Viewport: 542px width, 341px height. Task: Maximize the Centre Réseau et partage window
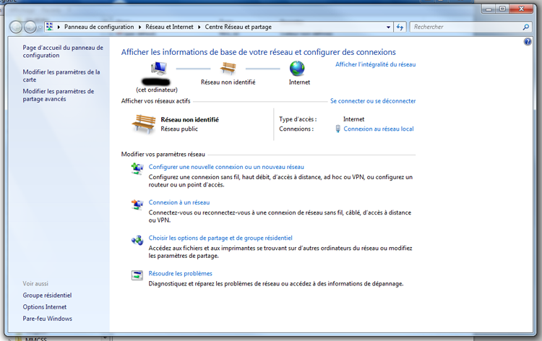click(x=502, y=9)
